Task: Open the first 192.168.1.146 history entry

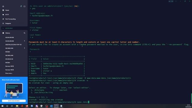Action: tap(9, 48)
